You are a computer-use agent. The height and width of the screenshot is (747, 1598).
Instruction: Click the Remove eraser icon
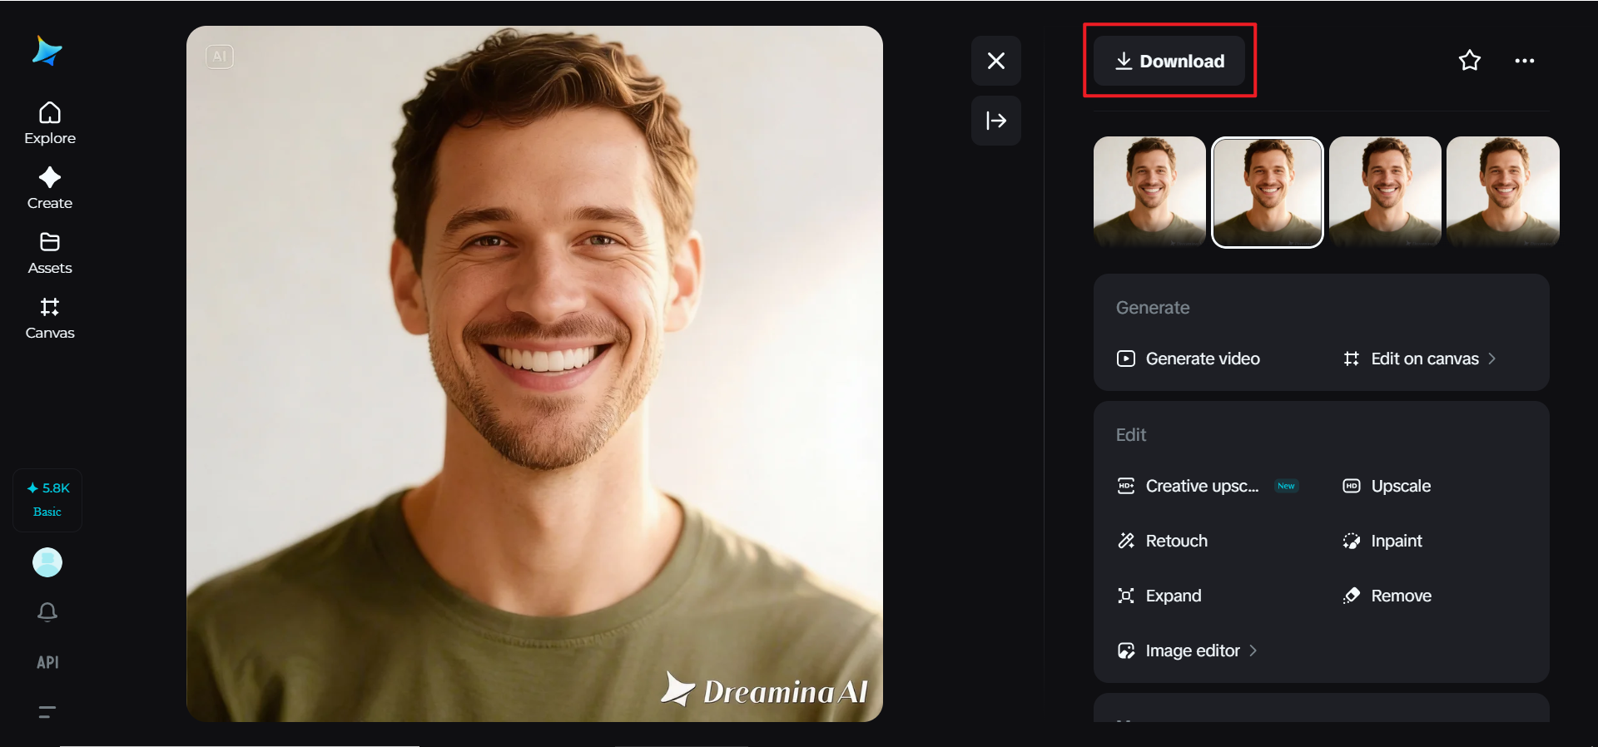(x=1352, y=596)
